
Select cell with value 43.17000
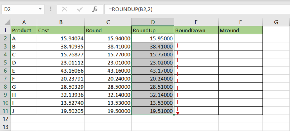click(x=153, y=71)
